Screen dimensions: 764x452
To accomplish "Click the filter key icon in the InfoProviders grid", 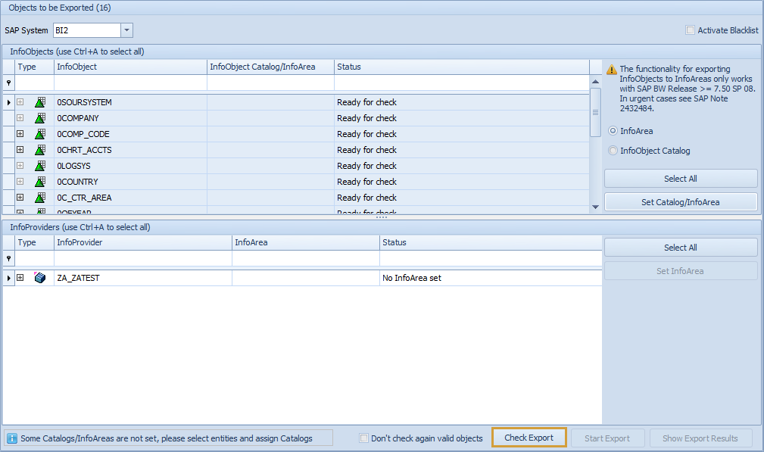I will (8, 258).
